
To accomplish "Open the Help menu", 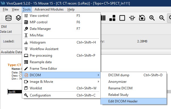I will click(x=71, y=9).
